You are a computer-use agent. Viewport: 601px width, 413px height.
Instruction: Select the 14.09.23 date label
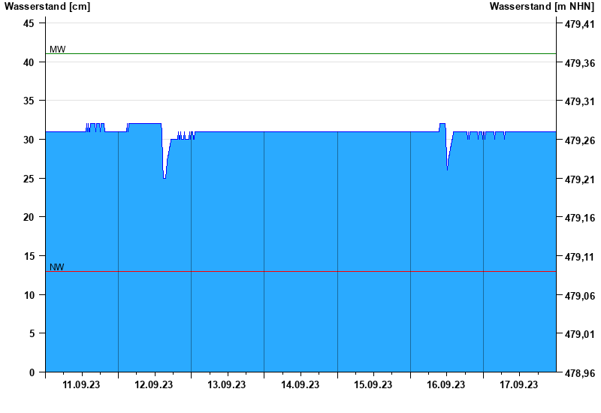pyautogui.click(x=300, y=384)
